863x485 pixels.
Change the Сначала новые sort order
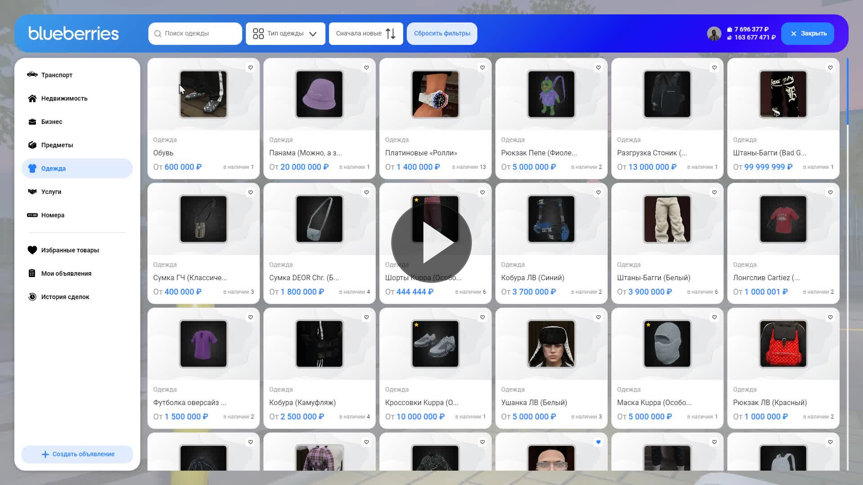pos(366,34)
